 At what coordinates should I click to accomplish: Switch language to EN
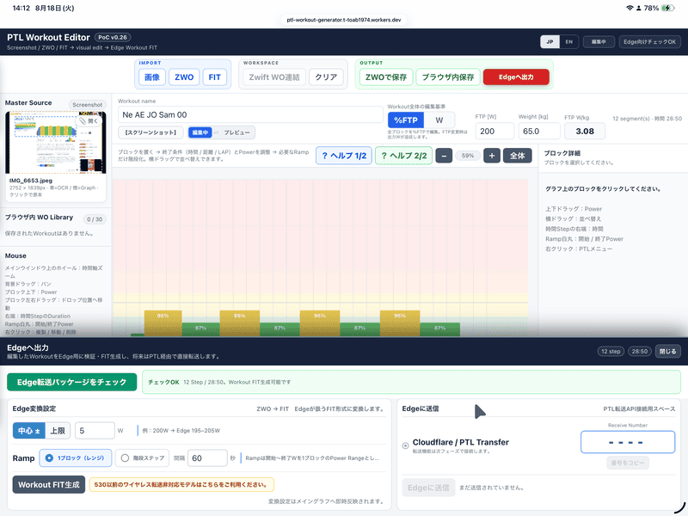569,41
